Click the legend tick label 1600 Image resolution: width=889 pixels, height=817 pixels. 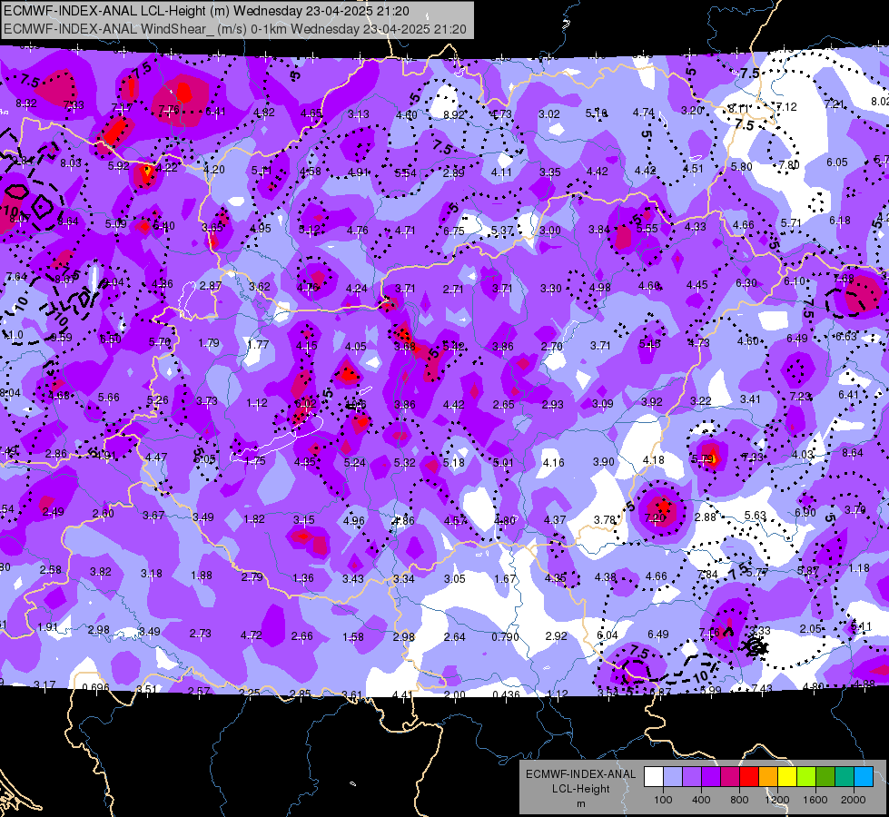pyautogui.click(x=815, y=800)
